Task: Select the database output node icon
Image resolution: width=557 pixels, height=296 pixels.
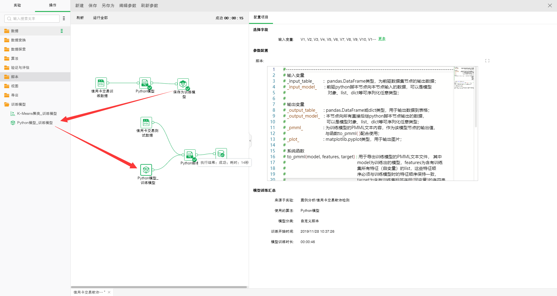Action: coord(221,154)
